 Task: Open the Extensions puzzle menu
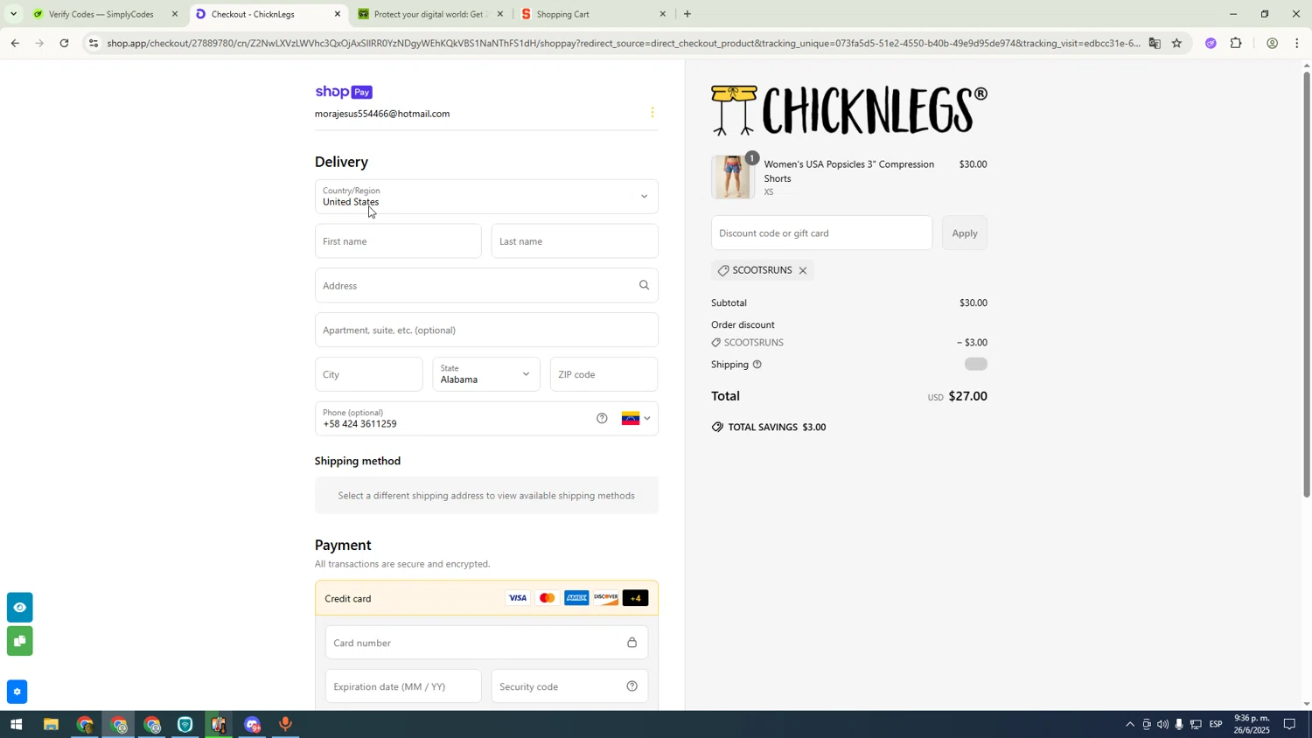[x=1237, y=43]
